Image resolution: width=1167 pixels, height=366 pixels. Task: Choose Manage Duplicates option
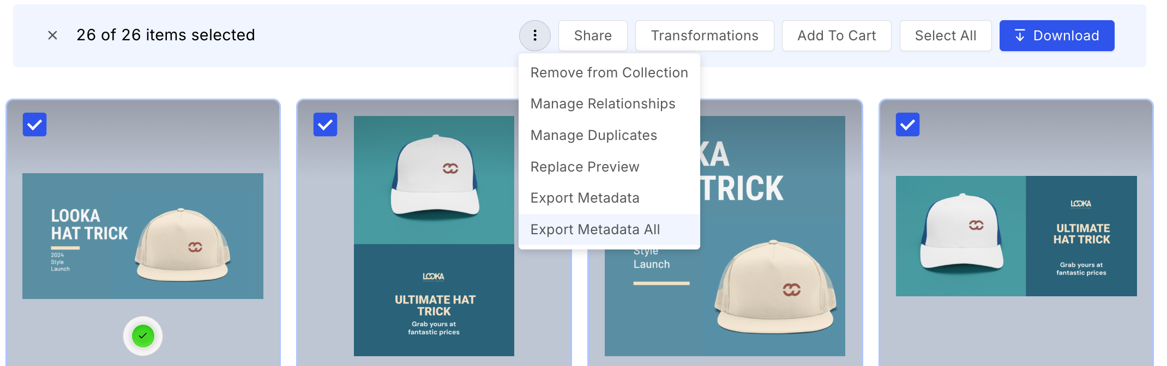593,135
